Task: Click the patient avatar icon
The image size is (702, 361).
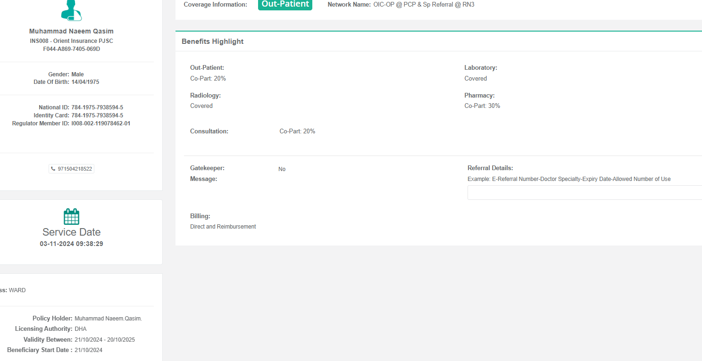Action: click(x=71, y=10)
